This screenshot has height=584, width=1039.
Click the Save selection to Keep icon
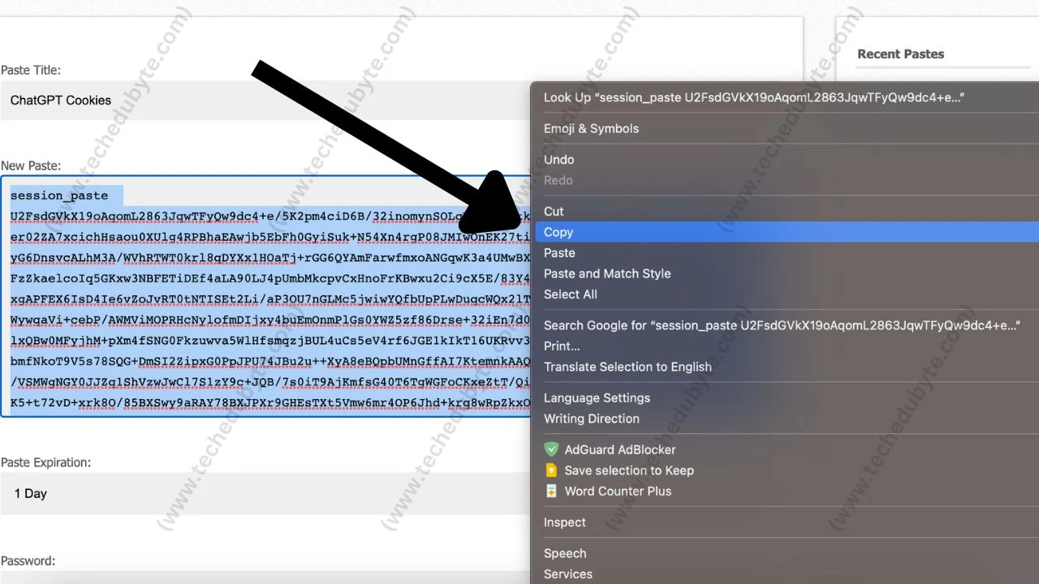tap(551, 470)
